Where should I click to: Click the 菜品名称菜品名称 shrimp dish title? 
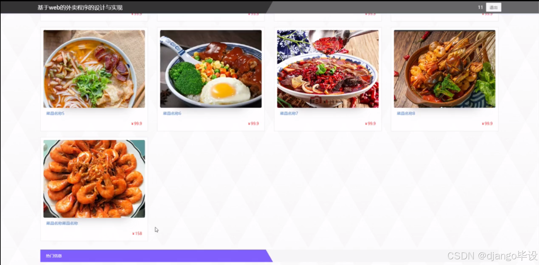62,223
